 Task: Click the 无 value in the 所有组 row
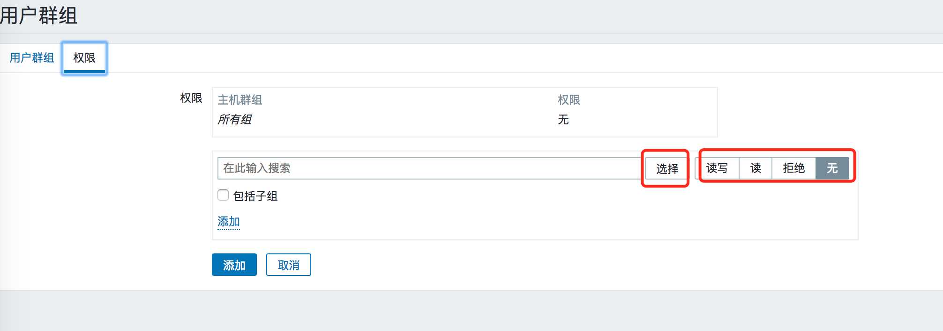[x=563, y=120]
